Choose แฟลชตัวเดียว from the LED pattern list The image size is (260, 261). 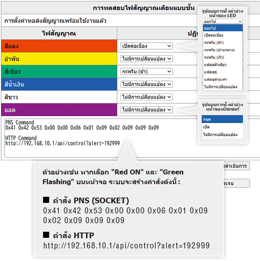(223, 65)
